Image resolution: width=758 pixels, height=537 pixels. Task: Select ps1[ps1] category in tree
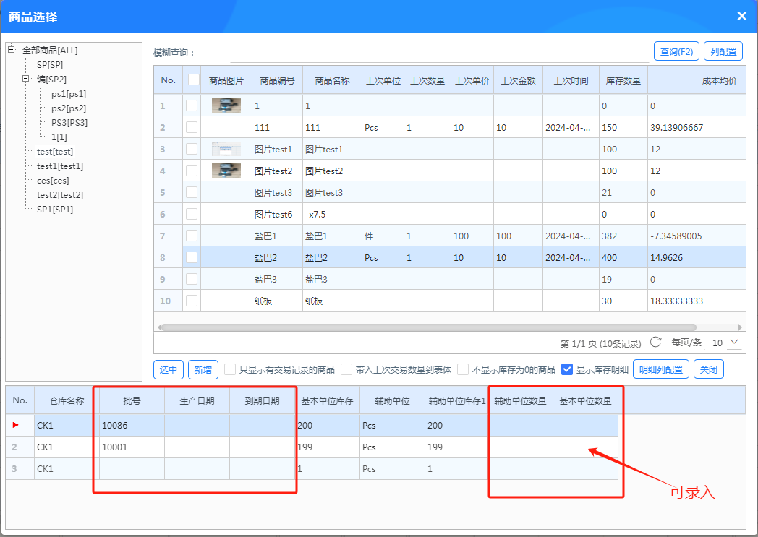pyautogui.click(x=69, y=94)
